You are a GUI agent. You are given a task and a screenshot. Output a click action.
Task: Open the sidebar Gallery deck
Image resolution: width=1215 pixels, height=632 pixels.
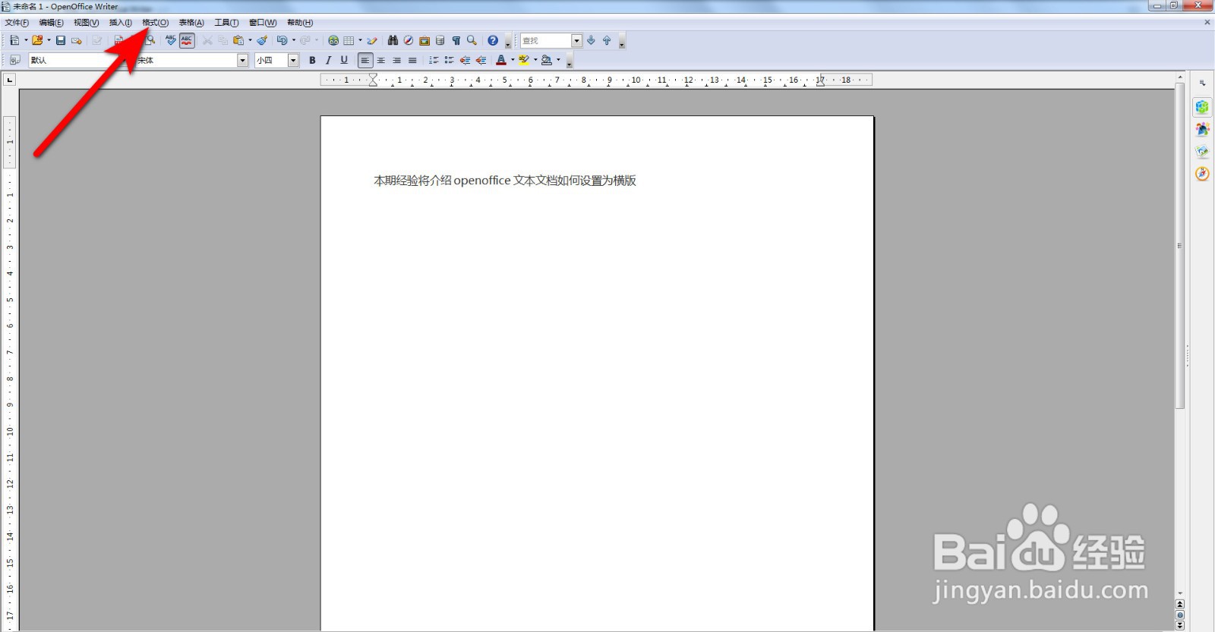pos(1202,152)
